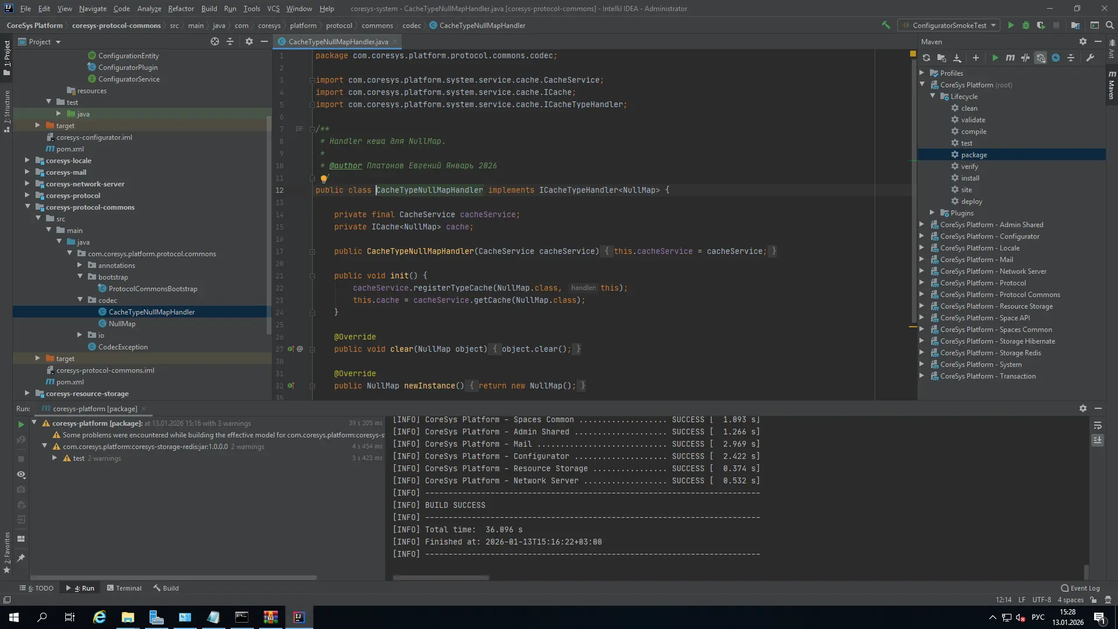This screenshot has width=1118, height=629.
Task: Locate the current file in Project tree
Action: pos(215,41)
